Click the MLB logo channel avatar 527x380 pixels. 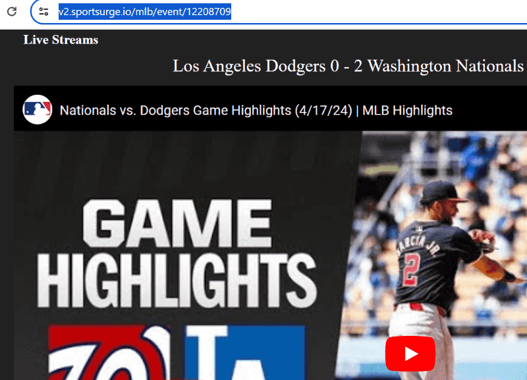point(37,109)
